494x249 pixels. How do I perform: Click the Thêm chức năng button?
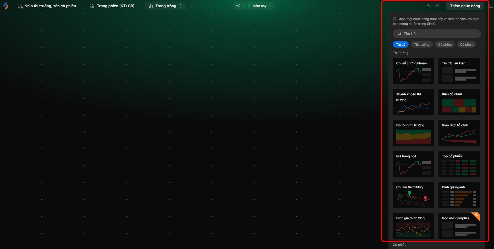(x=465, y=6)
